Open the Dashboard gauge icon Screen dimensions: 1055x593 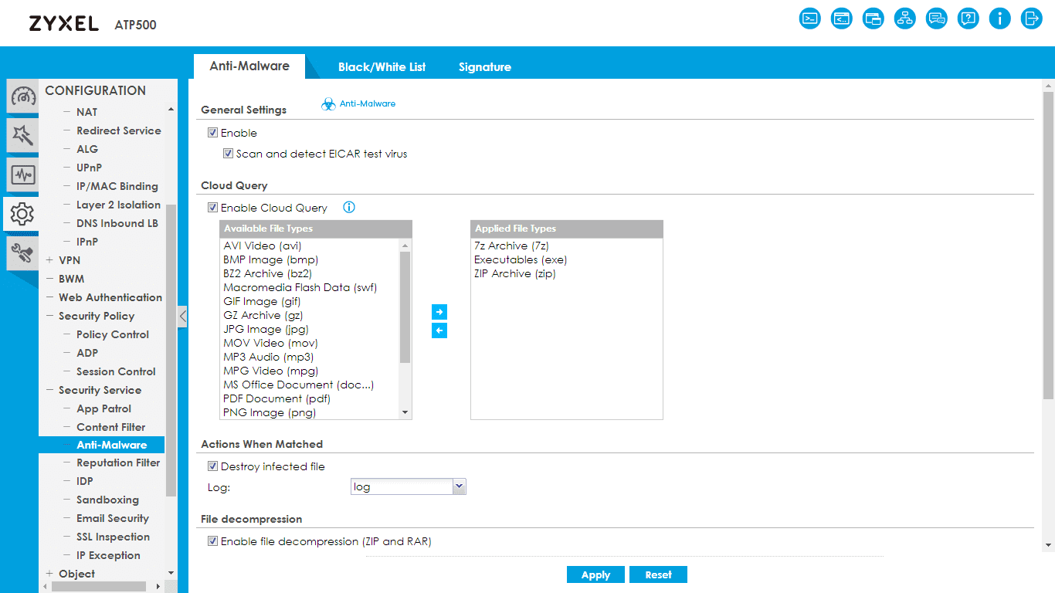click(23, 97)
